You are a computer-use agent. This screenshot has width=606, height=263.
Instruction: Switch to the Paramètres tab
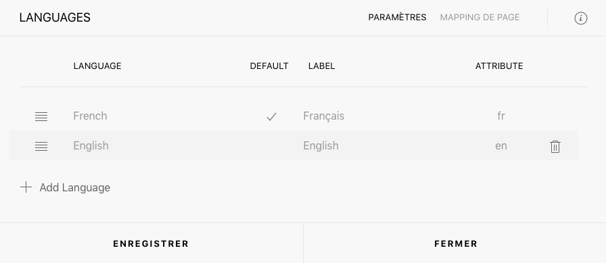point(397,18)
